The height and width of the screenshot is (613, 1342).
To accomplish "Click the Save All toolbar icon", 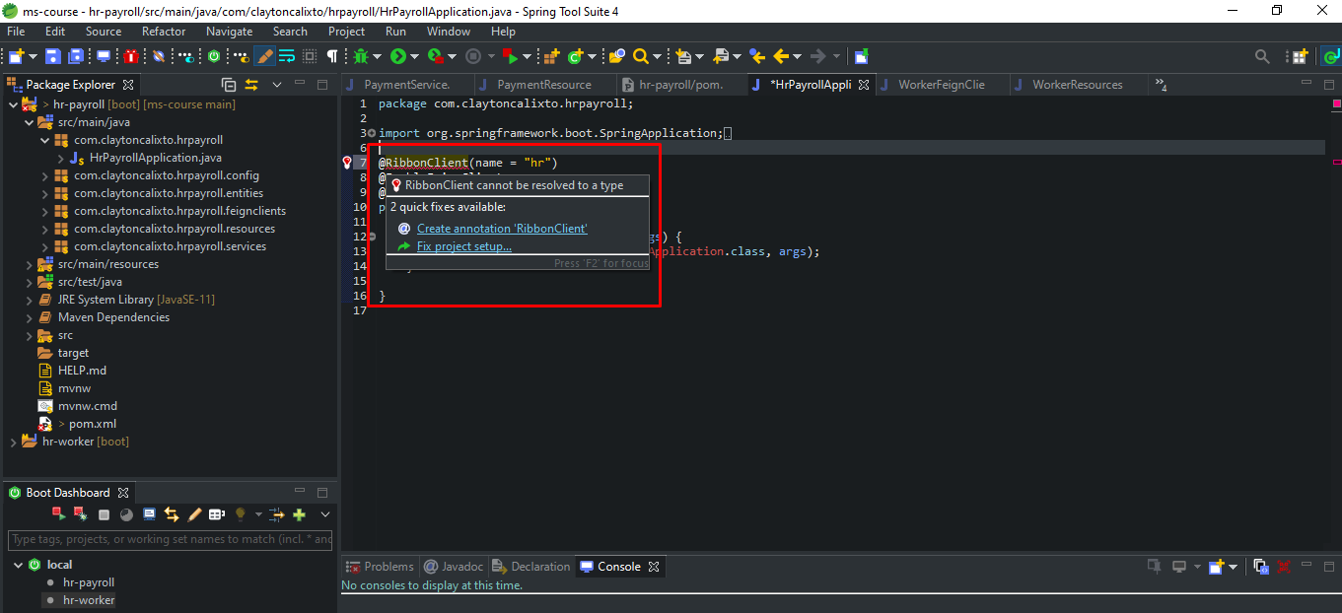I will (x=76, y=57).
